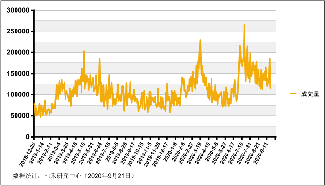Click the 2019-11-5 date label

145,153
